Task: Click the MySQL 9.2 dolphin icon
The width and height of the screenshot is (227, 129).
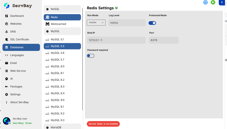Action: pyautogui.click(x=47, y=114)
